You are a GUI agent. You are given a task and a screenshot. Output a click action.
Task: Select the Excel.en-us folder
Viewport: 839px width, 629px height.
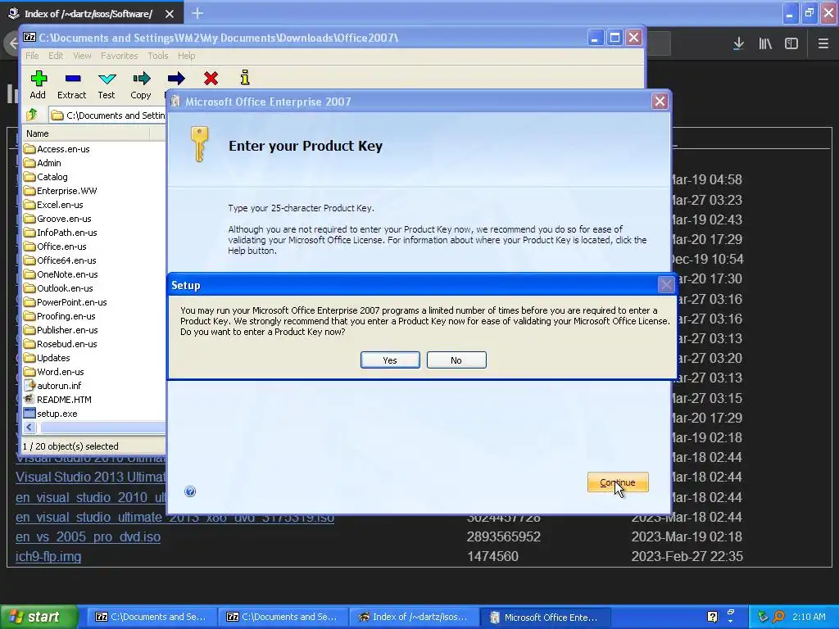tap(53, 205)
